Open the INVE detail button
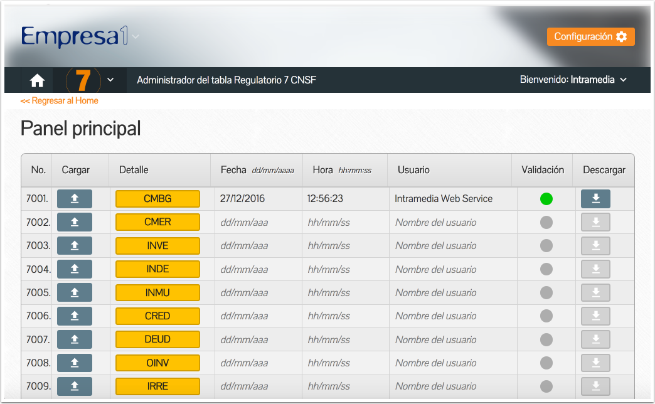Viewport: 655px width, 404px height. point(157,246)
